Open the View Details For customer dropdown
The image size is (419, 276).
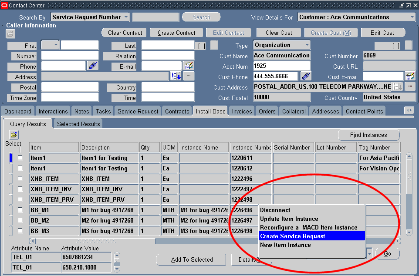pyautogui.click(x=411, y=17)
